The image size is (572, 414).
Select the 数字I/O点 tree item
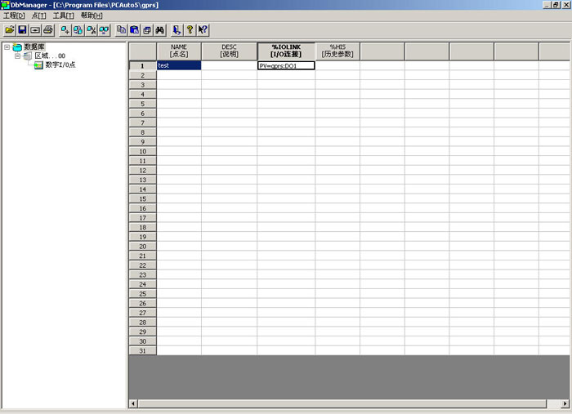coord(60,65)
